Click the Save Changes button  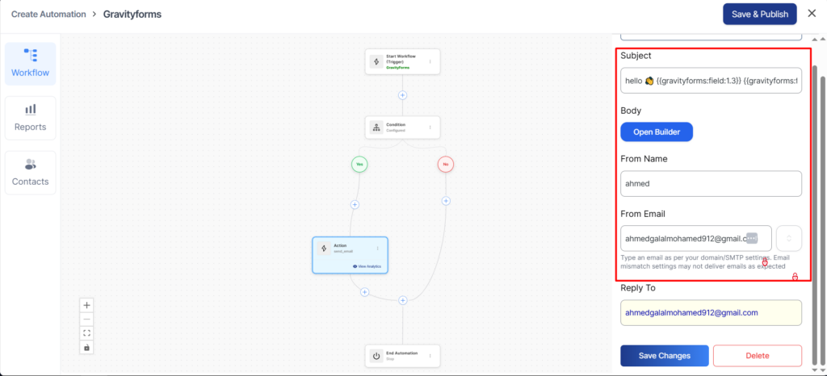664,356
